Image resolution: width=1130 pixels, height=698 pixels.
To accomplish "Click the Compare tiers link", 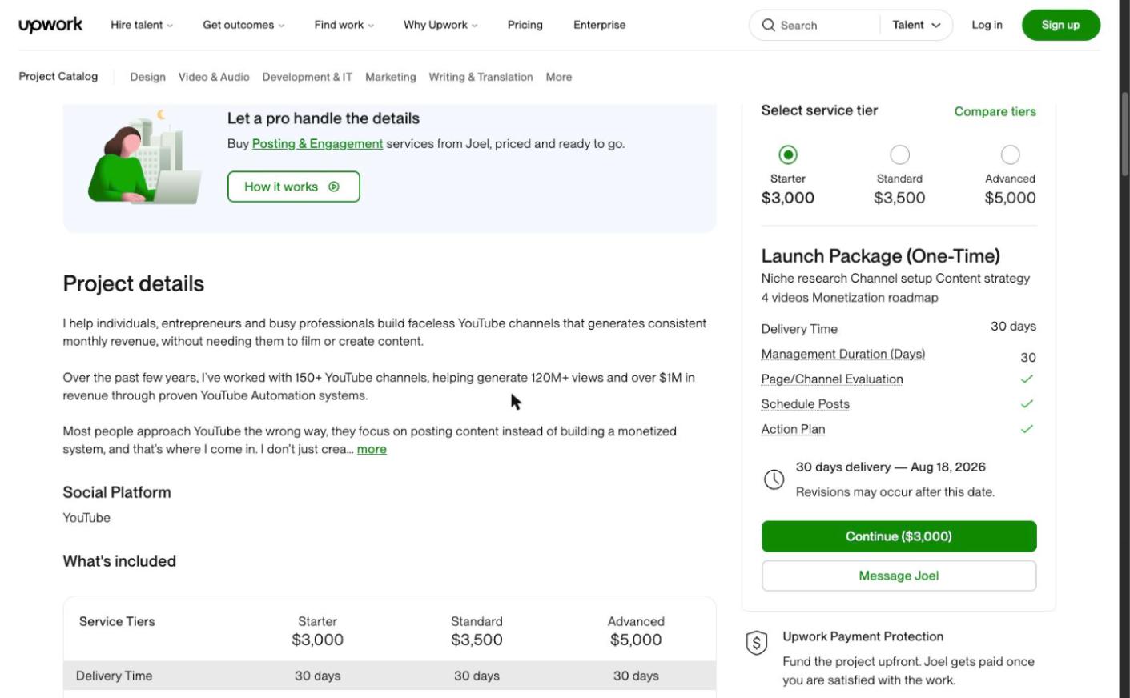I will 995,111.
